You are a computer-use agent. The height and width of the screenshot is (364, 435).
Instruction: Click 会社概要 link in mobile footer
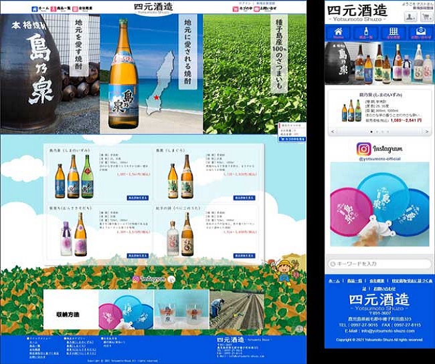point(377,281)
